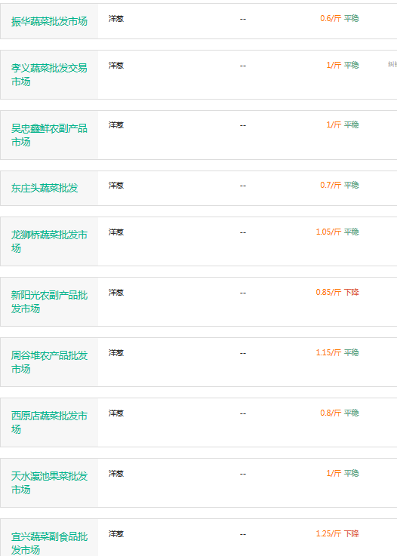The image size is (397, 556).
Task: Click 吴忠鑫鲜农副产品市场 market name
Action: click(x=49, y=135)
